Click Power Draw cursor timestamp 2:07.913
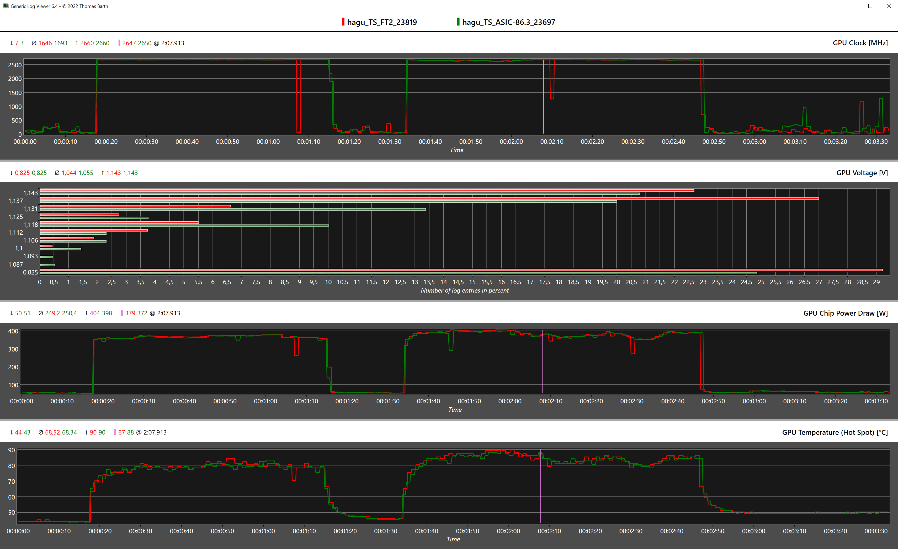The width and height of the screenshot is (898, 549). (x=168, y=313)
